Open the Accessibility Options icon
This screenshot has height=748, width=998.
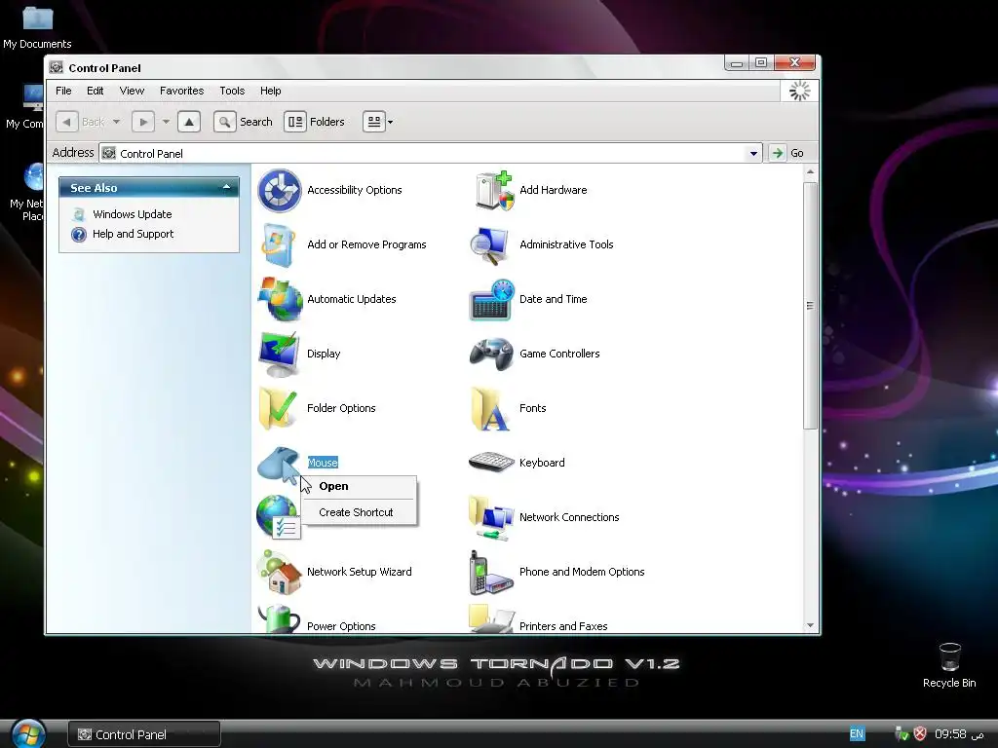tap(280, 190)
